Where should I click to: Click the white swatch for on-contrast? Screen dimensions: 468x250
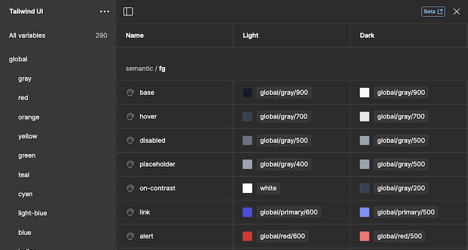[248, 188]
